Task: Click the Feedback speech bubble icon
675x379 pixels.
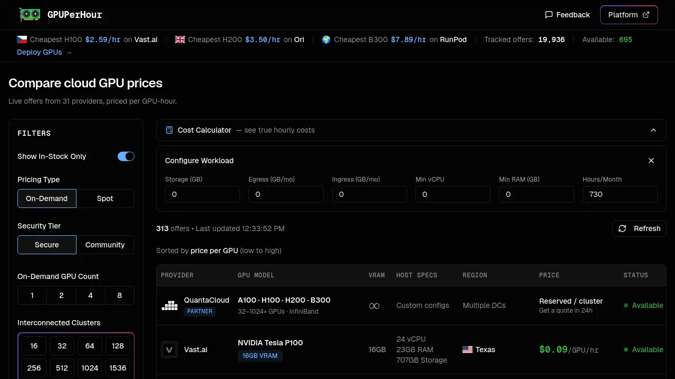Action: [x=548, y=15]
